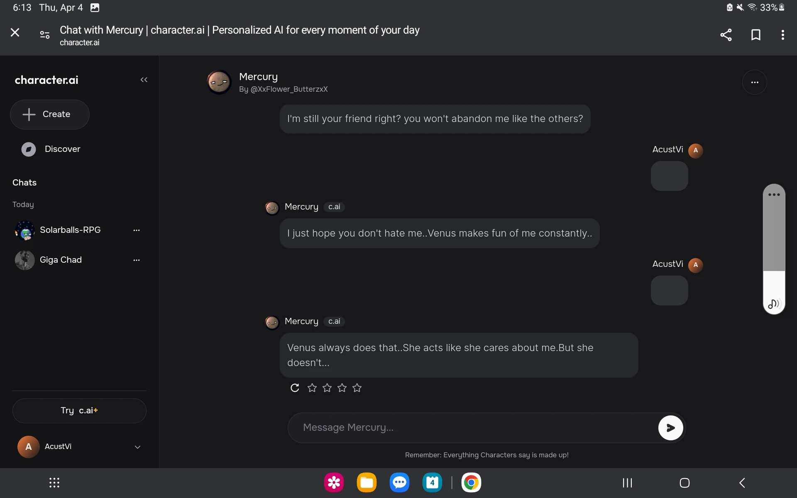Screen dimensions: 797x498
Task: Open the Discover page
Action: [x=62, y=149]
